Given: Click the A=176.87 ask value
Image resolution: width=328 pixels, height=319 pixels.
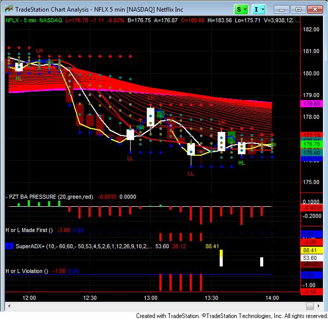Looking at the screenshot, I should click(x=166, y=20).
